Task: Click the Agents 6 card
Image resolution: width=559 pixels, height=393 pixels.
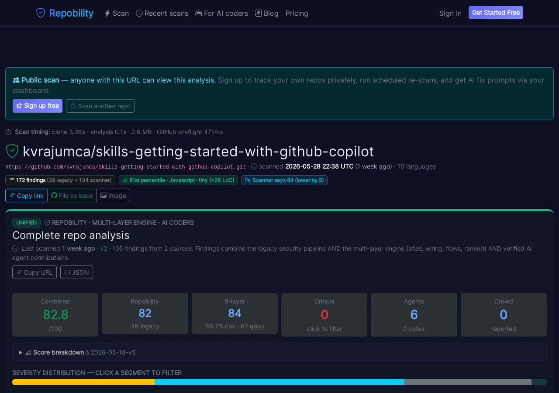Action: pyautogui.click(x=414, y=315)
